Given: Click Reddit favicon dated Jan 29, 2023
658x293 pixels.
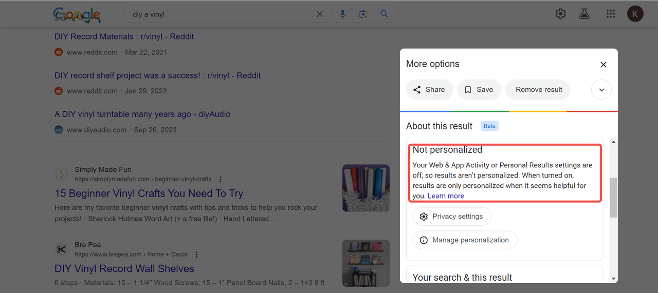Looking at the screenshot, I should (x=59, y=91).
